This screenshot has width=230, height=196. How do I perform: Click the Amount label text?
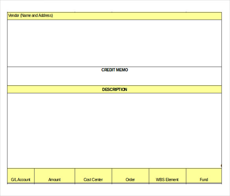click(54, 180)
